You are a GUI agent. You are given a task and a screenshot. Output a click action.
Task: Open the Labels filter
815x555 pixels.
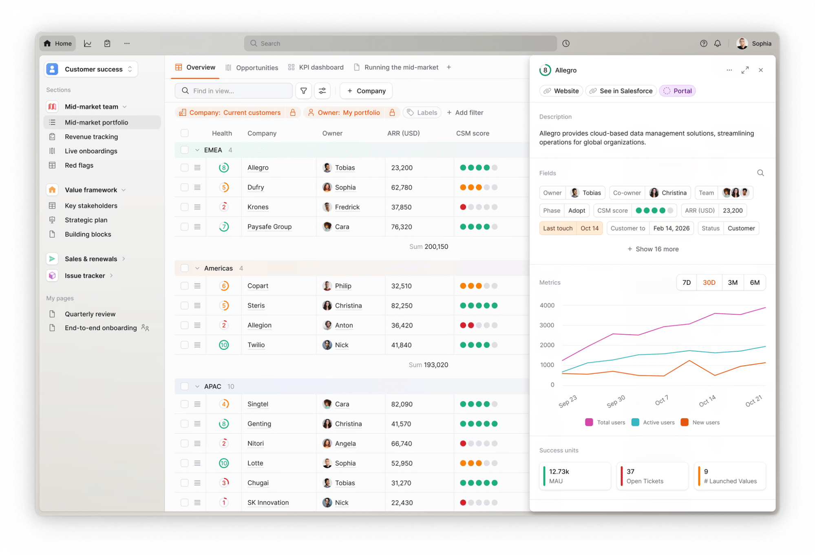point(422,112)
